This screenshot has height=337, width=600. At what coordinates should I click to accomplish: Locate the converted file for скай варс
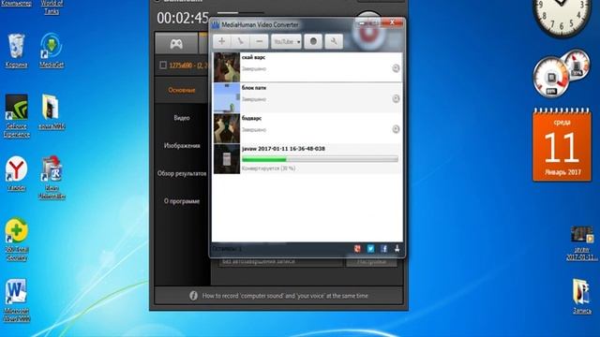(396, 68)
